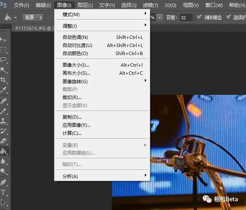
Task: Select the Healing Brush tool
Action: click(x=3, y=101)
